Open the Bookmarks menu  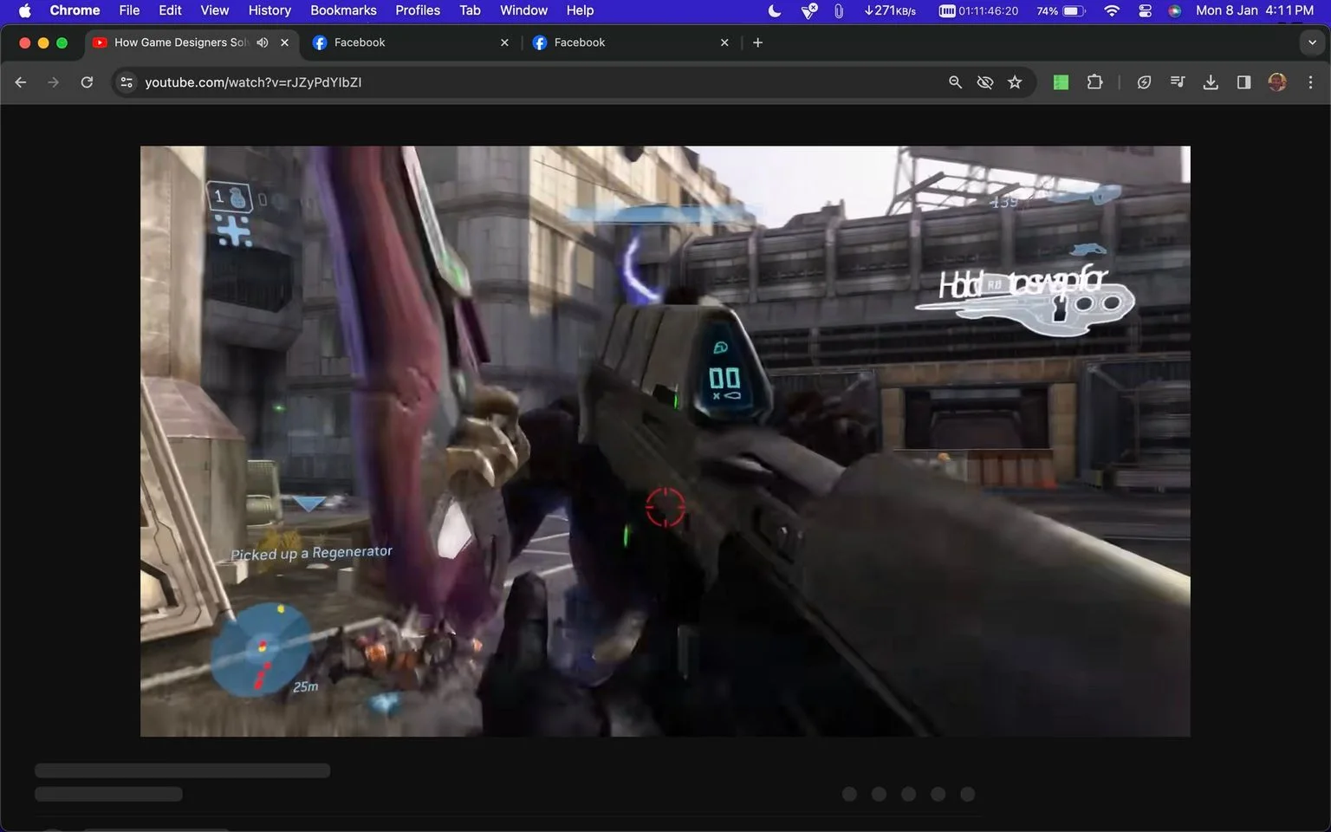coord(343,10)
